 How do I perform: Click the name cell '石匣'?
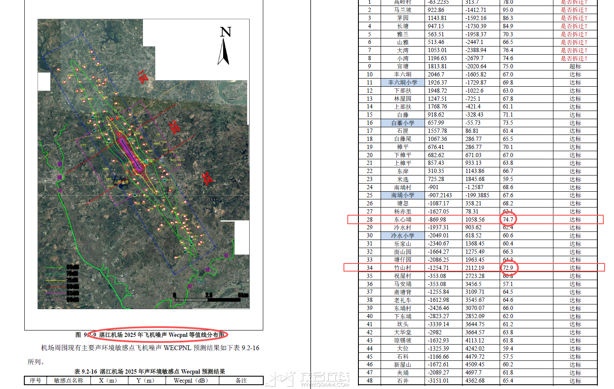pyautogui.click(x=402, y=131)
